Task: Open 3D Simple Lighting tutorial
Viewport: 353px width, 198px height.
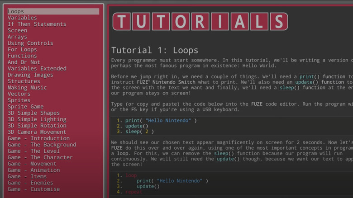Action: pyautogui.click(x=37, y=119)
